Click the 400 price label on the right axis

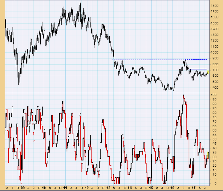pos(214,87)
